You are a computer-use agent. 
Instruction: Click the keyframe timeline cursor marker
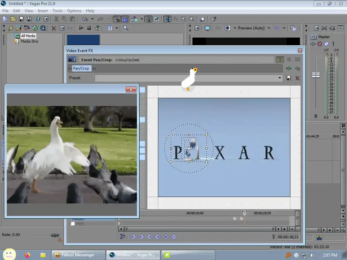coord(245,213)
